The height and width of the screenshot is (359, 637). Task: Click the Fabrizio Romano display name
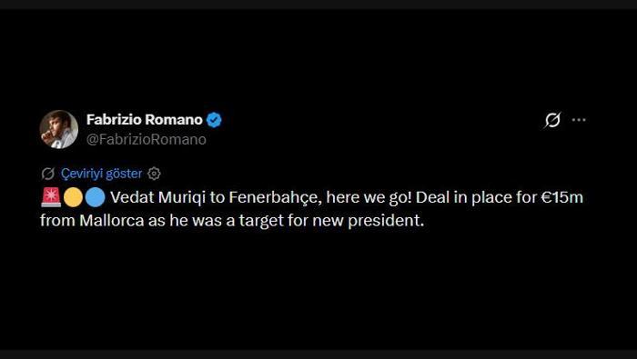tap(144, 120)
